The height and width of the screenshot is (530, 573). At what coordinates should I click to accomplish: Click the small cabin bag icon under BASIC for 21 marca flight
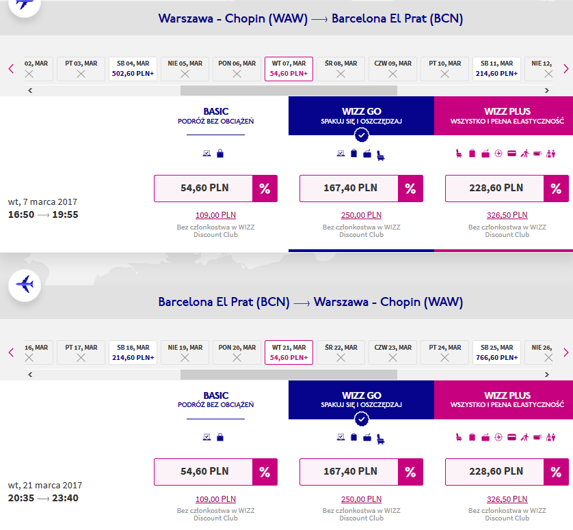220,437
